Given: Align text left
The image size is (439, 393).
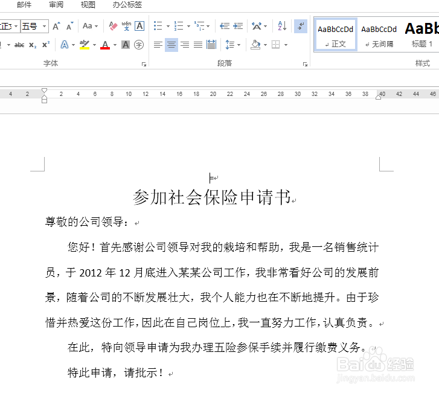Looking at the screenshot, I should click(158, 45).
